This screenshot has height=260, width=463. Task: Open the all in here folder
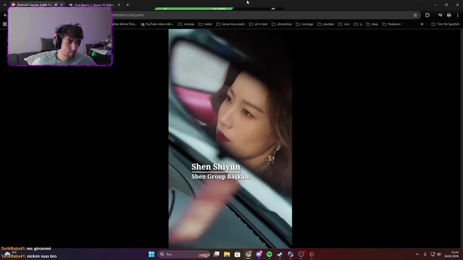[x=258, y=24]
